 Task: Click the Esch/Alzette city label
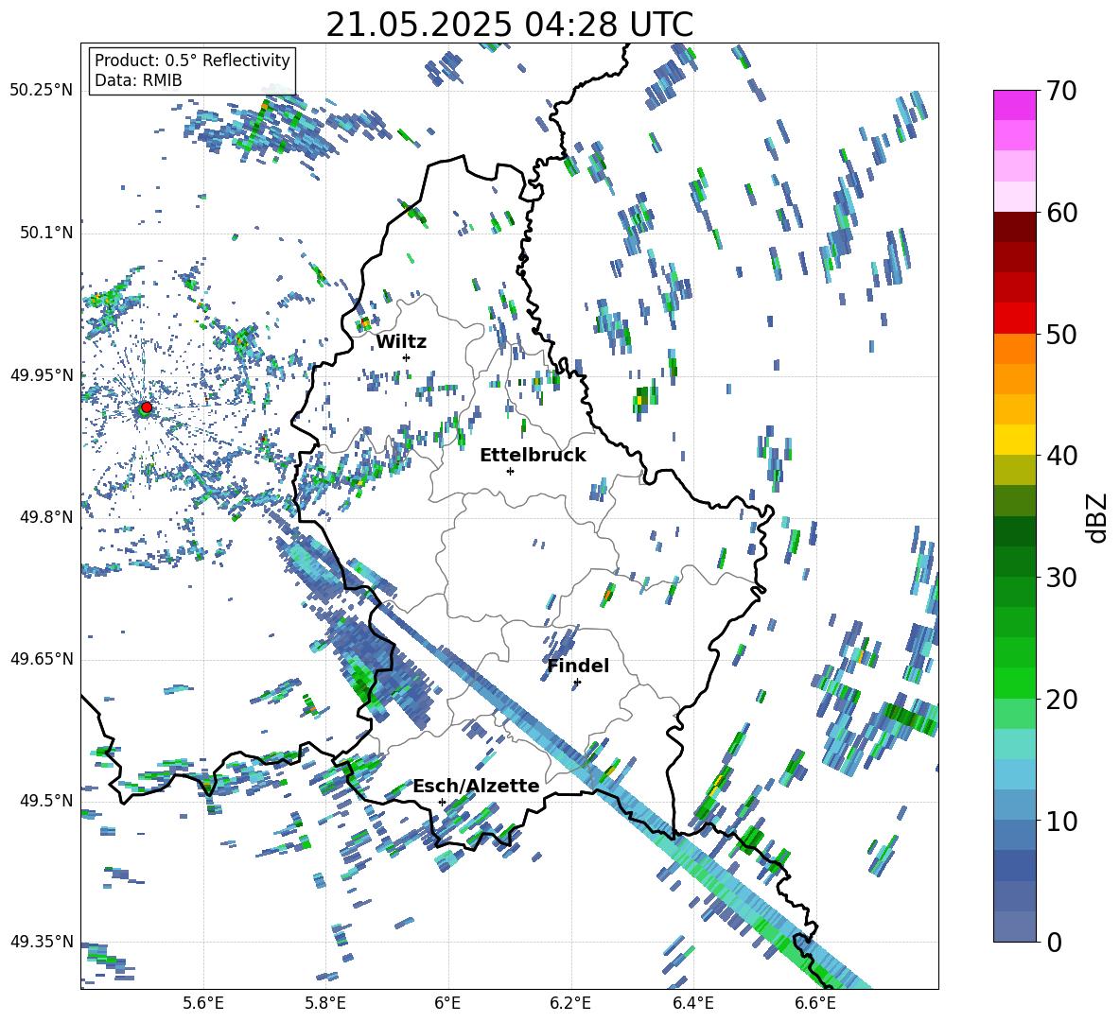477,786
